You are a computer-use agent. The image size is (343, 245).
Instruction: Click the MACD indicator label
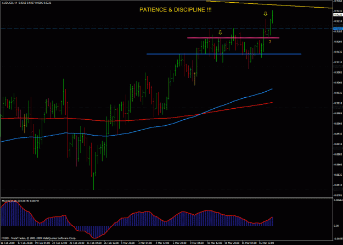[x=20, y=201]
